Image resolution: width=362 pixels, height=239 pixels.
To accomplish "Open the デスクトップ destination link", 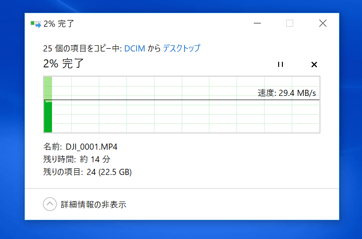I will pos(182,48).
